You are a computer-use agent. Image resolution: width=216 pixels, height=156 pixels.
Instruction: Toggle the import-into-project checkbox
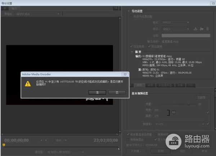coord(156,139)
